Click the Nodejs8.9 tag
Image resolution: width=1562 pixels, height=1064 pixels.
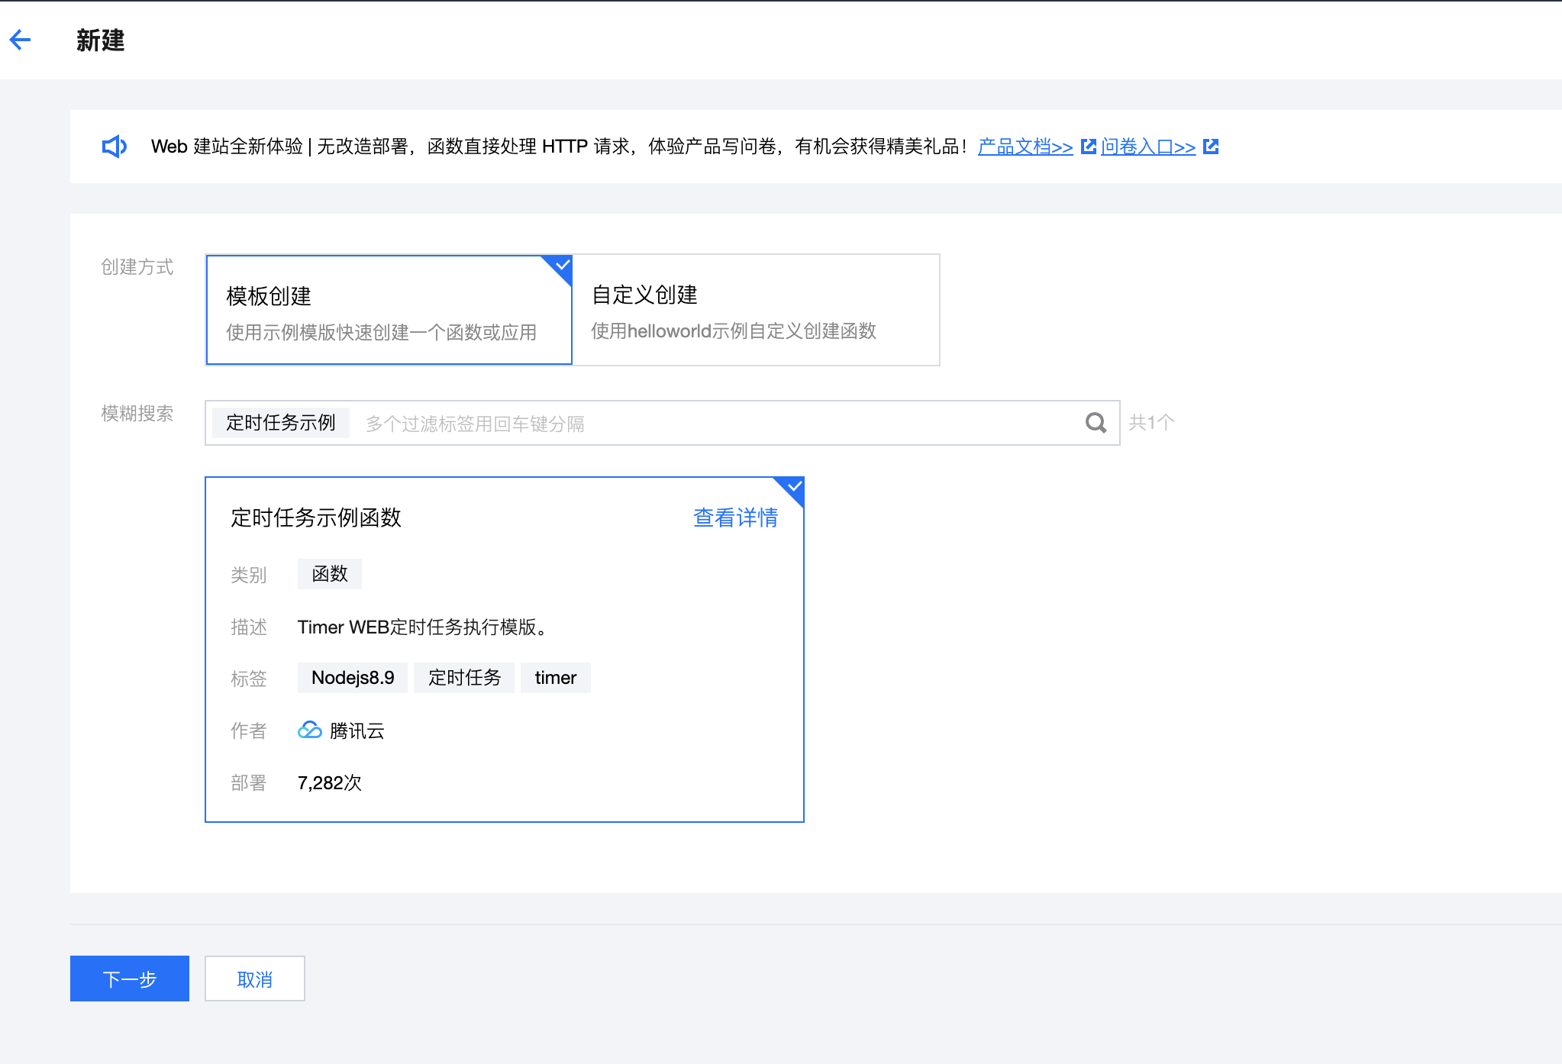[353, 678]
